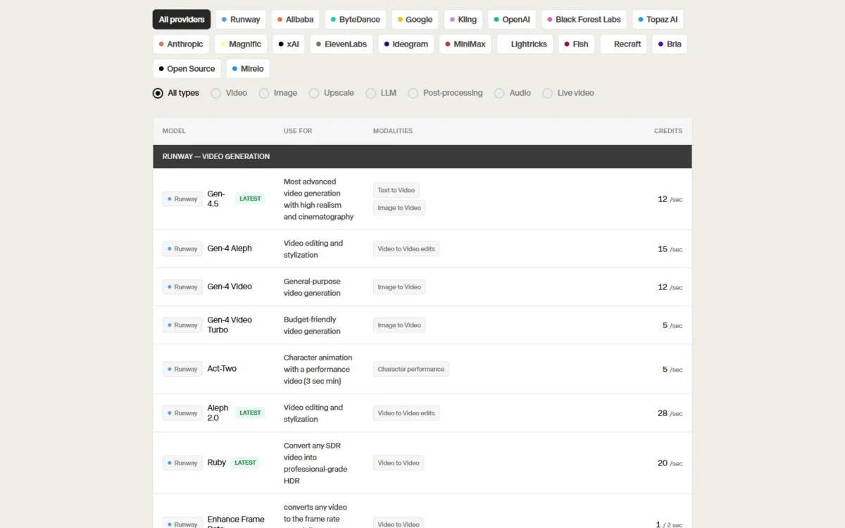Screen dimensions: 845x528
Task: Click the MODALITIES column header
Action: coord(393,131)
